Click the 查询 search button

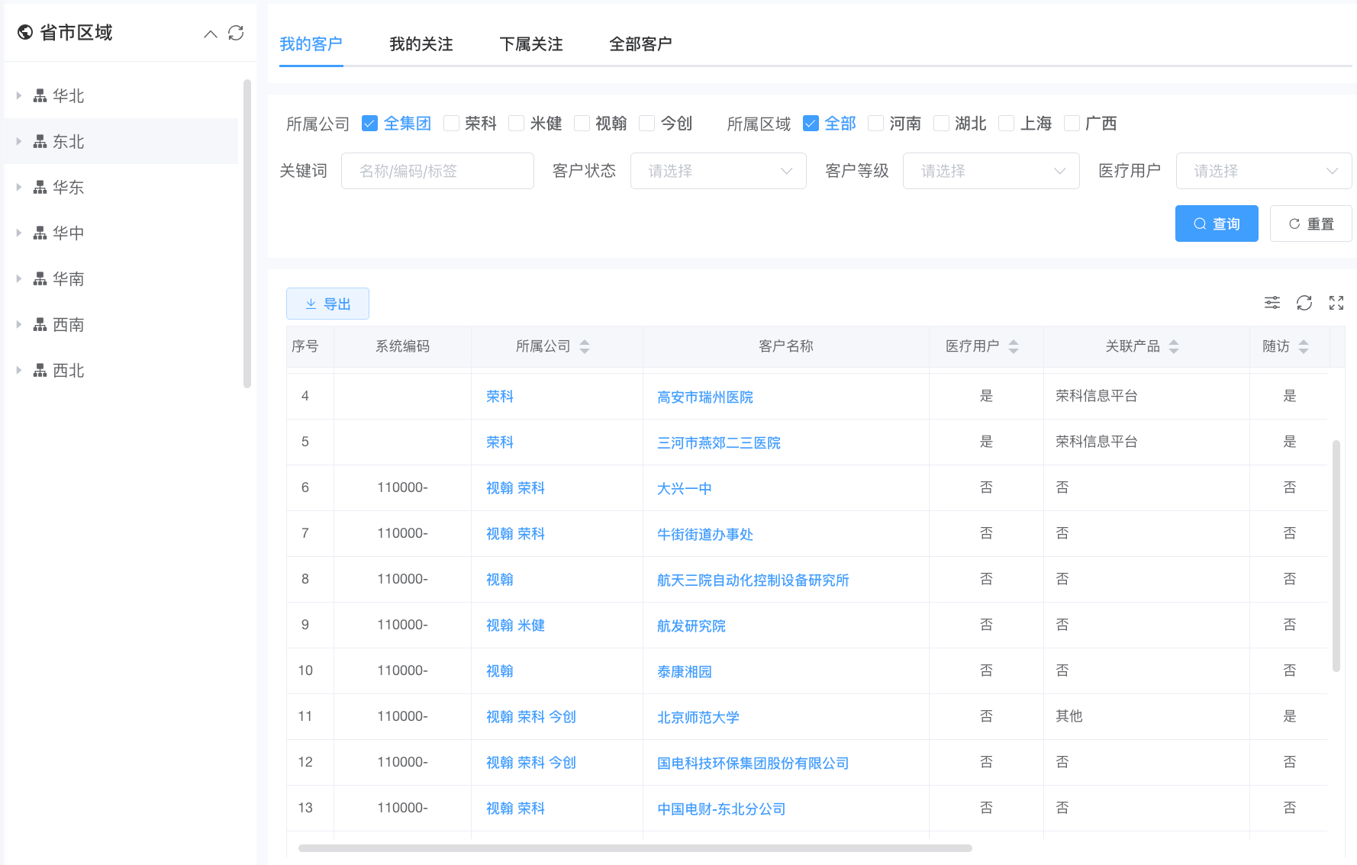pyautogui.click(x=1216, y=223)
